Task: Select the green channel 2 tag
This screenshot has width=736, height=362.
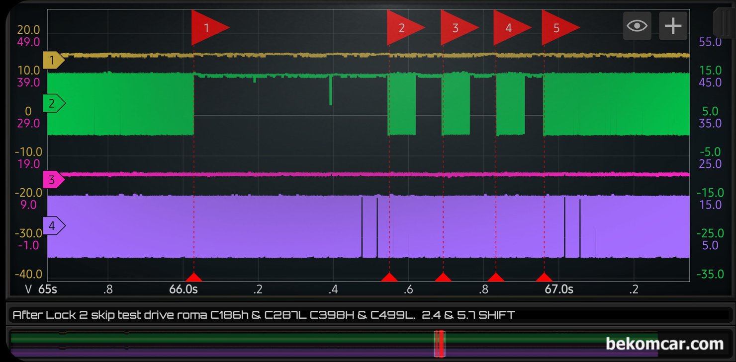Action: point(54,104)
